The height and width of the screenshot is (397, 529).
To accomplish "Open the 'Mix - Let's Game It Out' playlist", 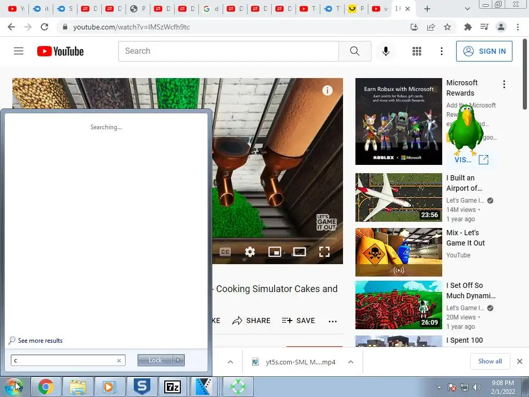I will [465, 238].
